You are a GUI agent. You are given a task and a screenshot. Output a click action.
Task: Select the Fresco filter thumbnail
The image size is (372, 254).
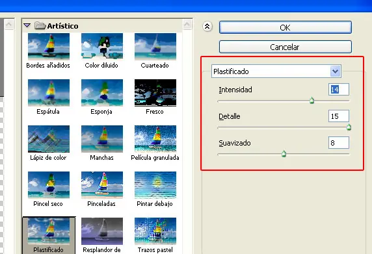[155, 93]
